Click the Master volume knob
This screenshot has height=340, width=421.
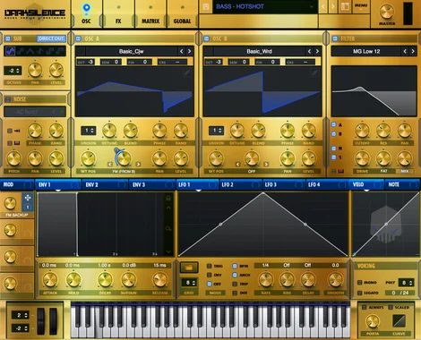tap(387, 12)
